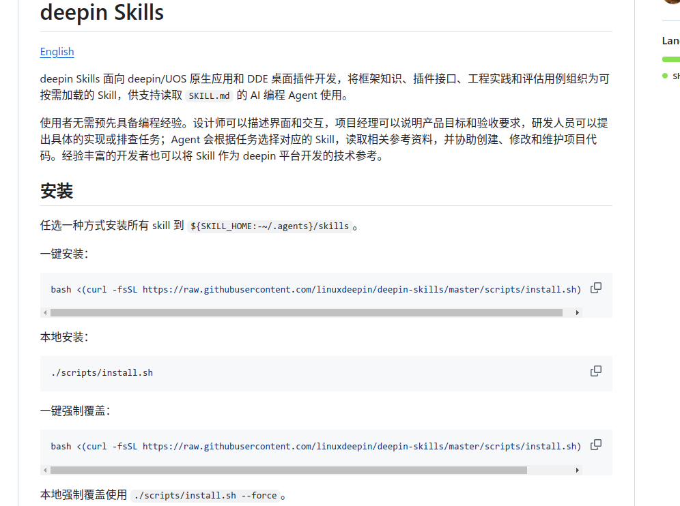Click the "一键强制覆盖:" label
Image resolution: width=680 pixels, height=506 pixels.
75,411
